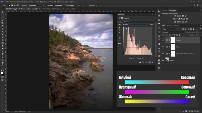Open the Красный channel dropdown in Curves
The width and height of the screenshot is (202, 113).
135,24
